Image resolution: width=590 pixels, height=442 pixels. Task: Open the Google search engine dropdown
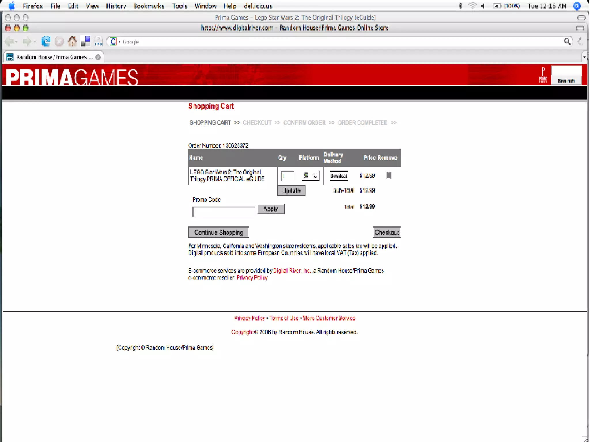(115, 42)
